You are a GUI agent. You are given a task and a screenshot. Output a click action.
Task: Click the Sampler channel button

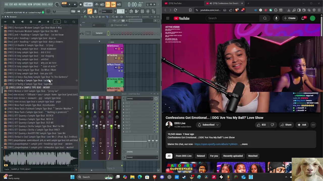(99, 33)
